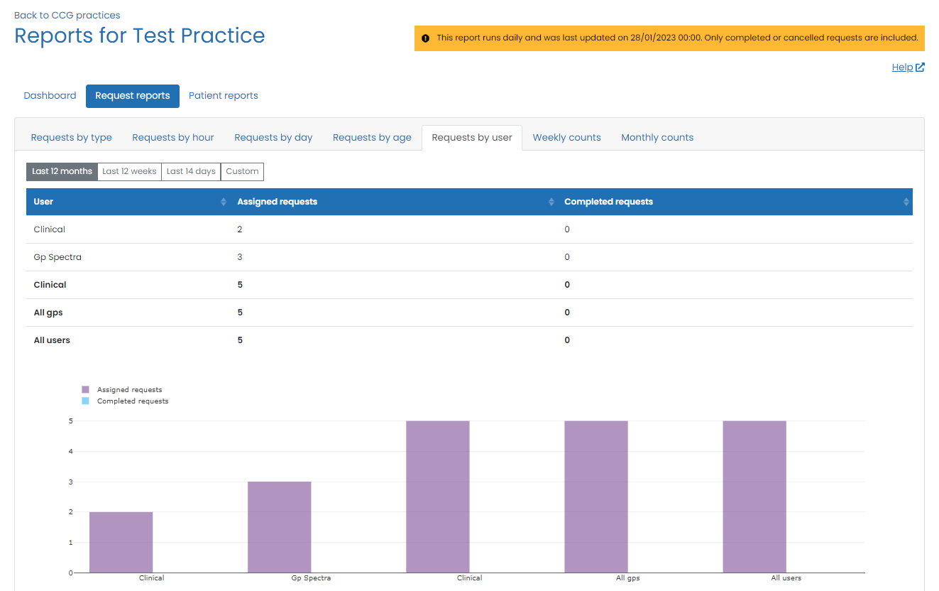Enable the Last 14 days filter
This screenshot has width=939, height=591.
[x=190, y=171]
